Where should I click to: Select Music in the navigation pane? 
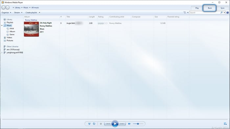pos(9,26)
